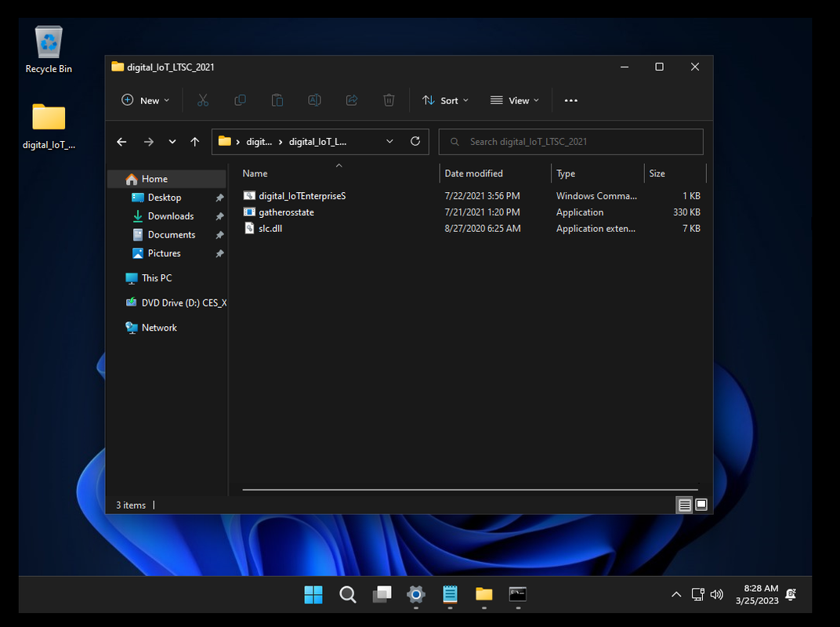Select Home in navigation pane
This screenshot has height=627, width=840.
167,179
